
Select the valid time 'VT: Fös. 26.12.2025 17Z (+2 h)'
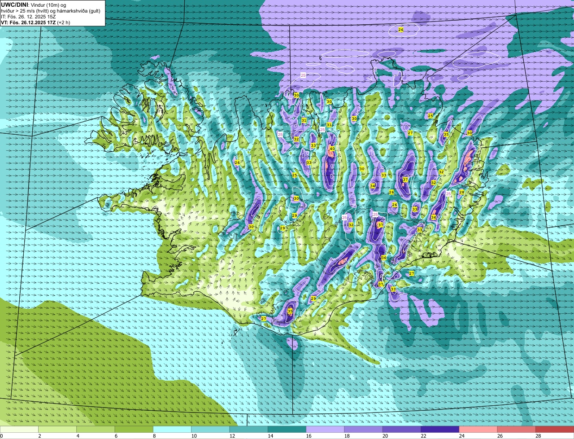tap(35, 22)
